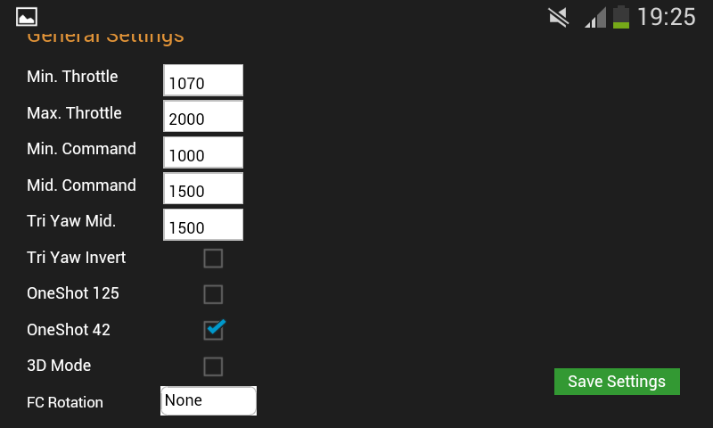Tap the battery icon in status bar
The image size is (713, 428).
[x=621, y=17]
